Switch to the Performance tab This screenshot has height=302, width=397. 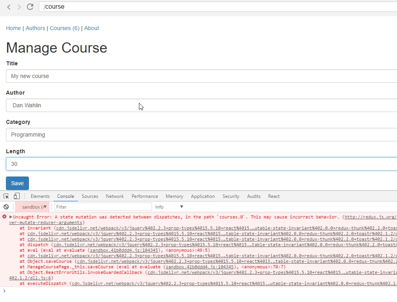point(145,196)
